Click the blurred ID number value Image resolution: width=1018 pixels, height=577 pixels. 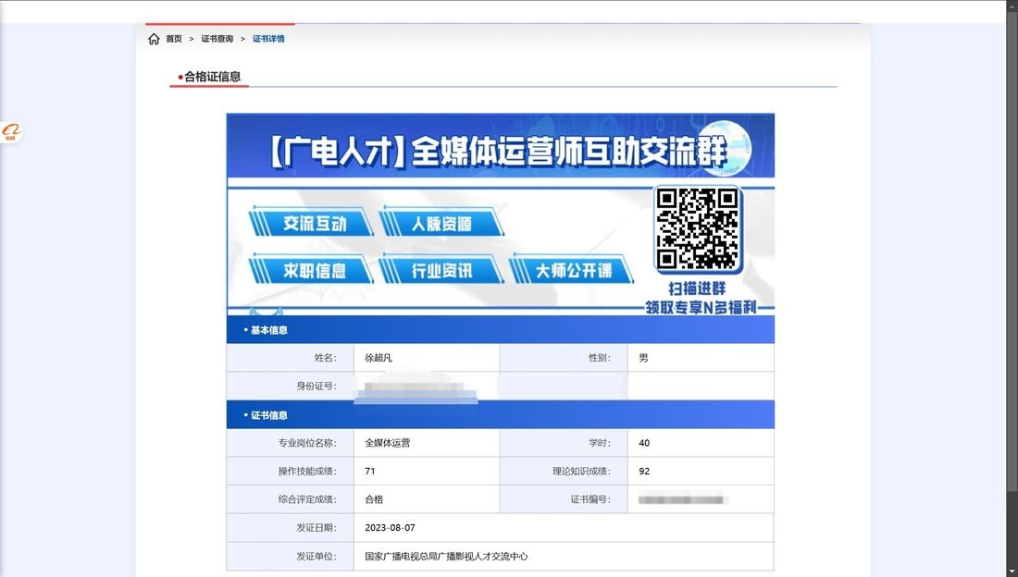pos(416,388)
